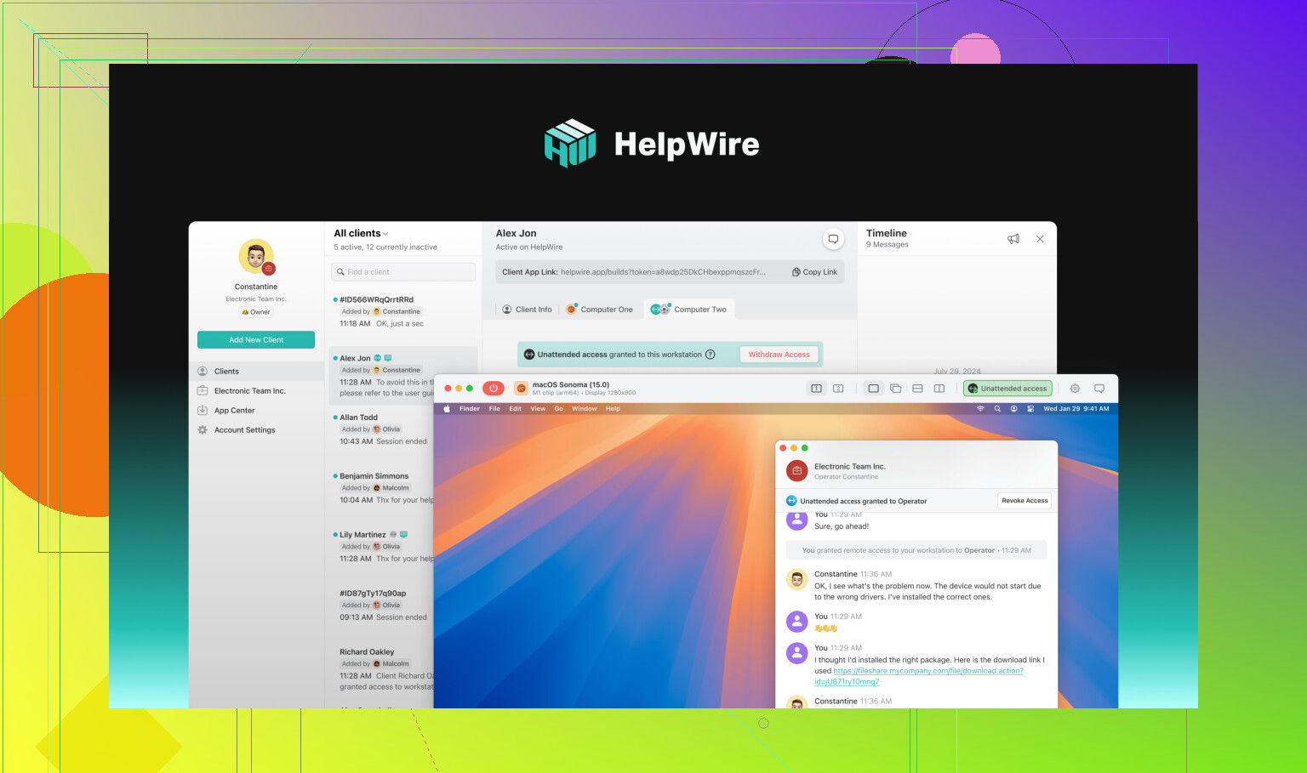The image size is (1307, 773).
Task: Select the overlapping windows view mode icon
Action: click(895, 389)
